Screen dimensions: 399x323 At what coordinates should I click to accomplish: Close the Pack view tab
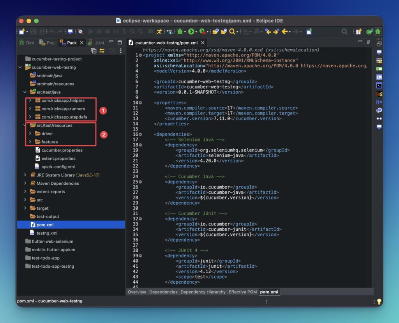point(82,43)
